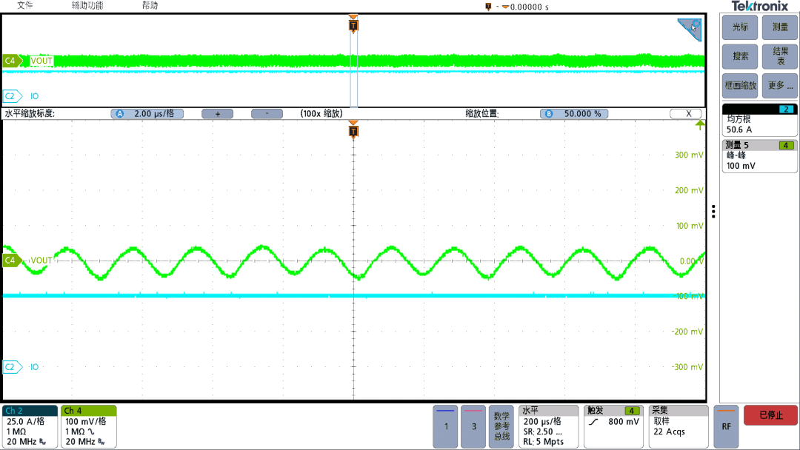Viewport: 800px width, 450px height.
Task: Close zoom view with X button
Action: [685, 114]
